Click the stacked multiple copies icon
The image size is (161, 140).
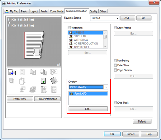click(x=43, y=72)
